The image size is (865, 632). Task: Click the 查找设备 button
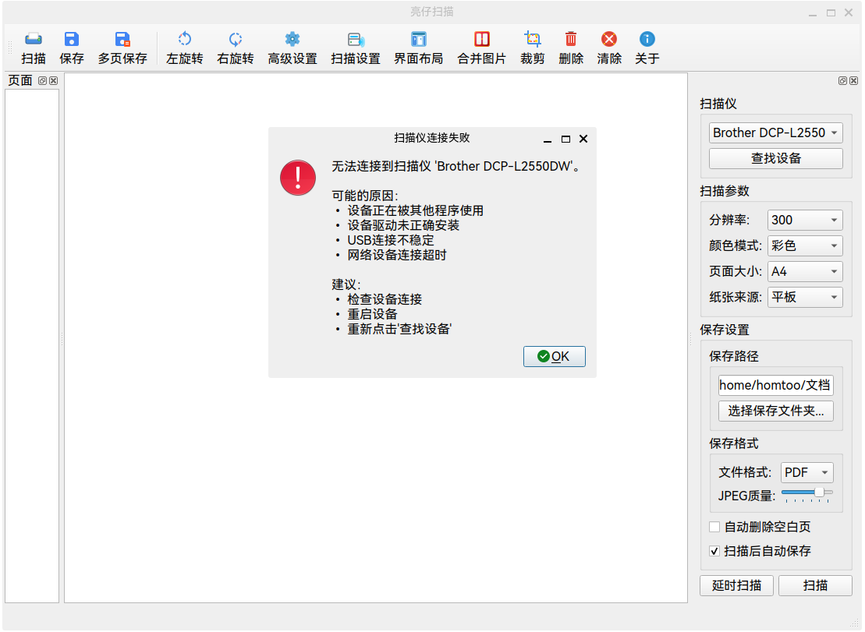click(775, 159)
